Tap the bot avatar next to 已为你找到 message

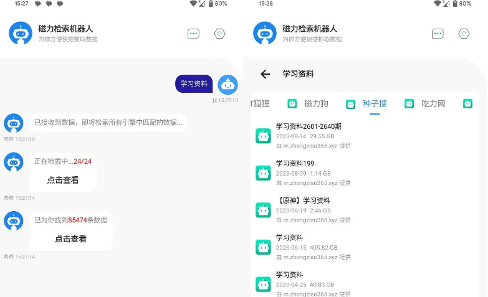(13, 221)
